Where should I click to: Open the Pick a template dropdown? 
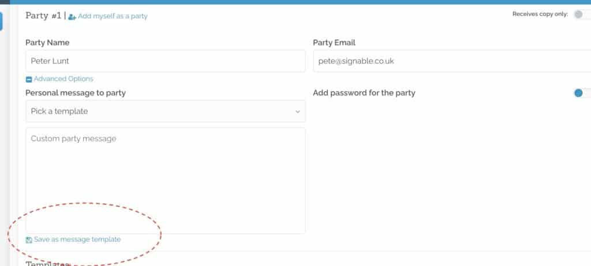coord(165,111)
